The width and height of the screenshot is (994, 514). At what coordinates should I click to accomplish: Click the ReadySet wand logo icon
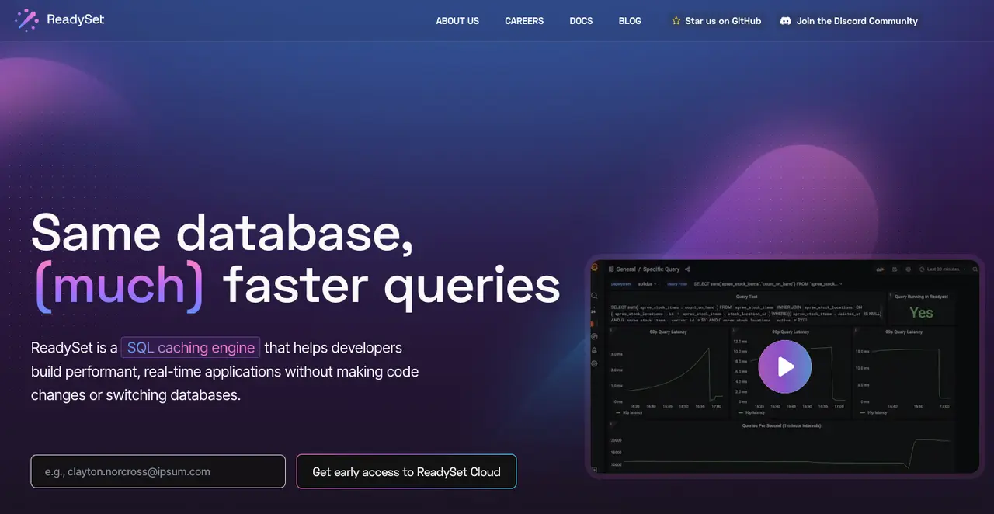26,20
